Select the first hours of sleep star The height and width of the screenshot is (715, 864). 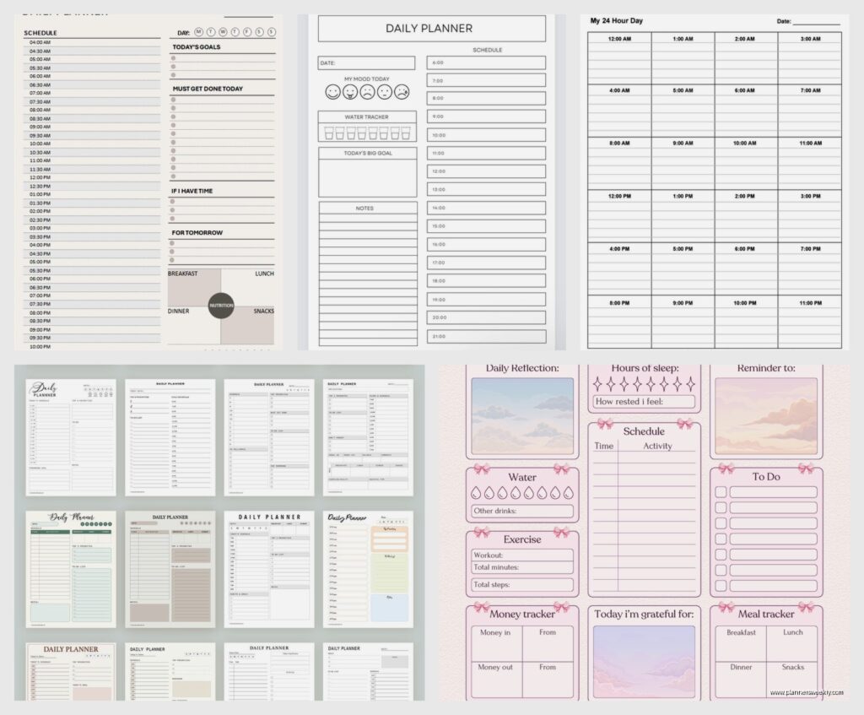click(x=599, y=384)
